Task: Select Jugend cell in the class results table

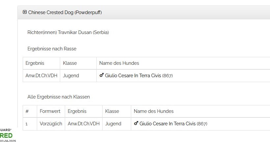Action: (113, 124)
